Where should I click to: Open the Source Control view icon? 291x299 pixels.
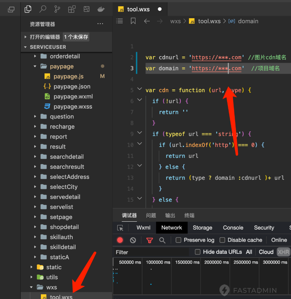click(x=57, y=9)
